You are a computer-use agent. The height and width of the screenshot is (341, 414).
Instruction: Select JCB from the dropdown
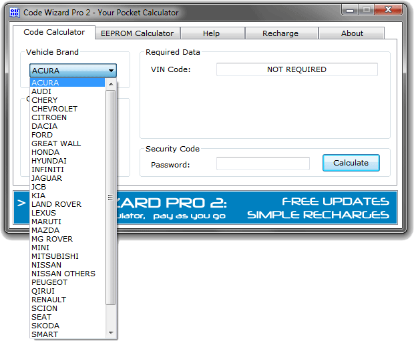[67, 187]
